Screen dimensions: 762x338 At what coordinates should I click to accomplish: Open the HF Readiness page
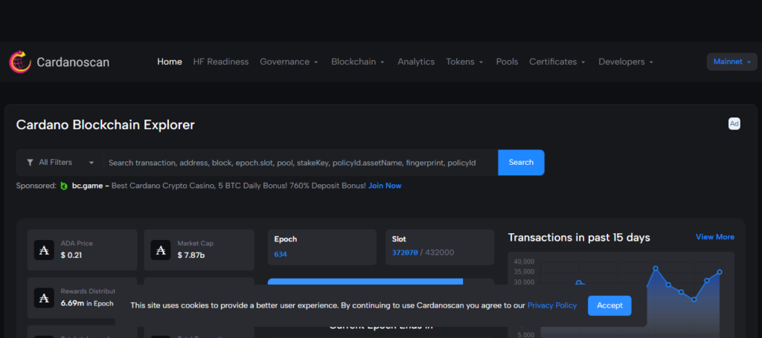tap(220, 62)
